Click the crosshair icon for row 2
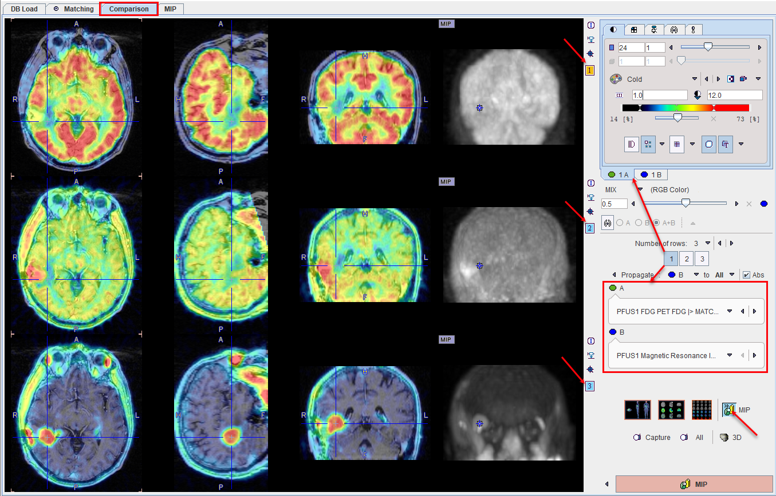The image size is (776, 496). pyautogui.click(x=590, y=212)
